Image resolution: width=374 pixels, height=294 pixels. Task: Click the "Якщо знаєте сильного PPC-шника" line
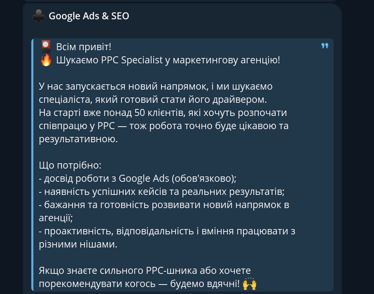pyautogui.click(x=145, y=271)
